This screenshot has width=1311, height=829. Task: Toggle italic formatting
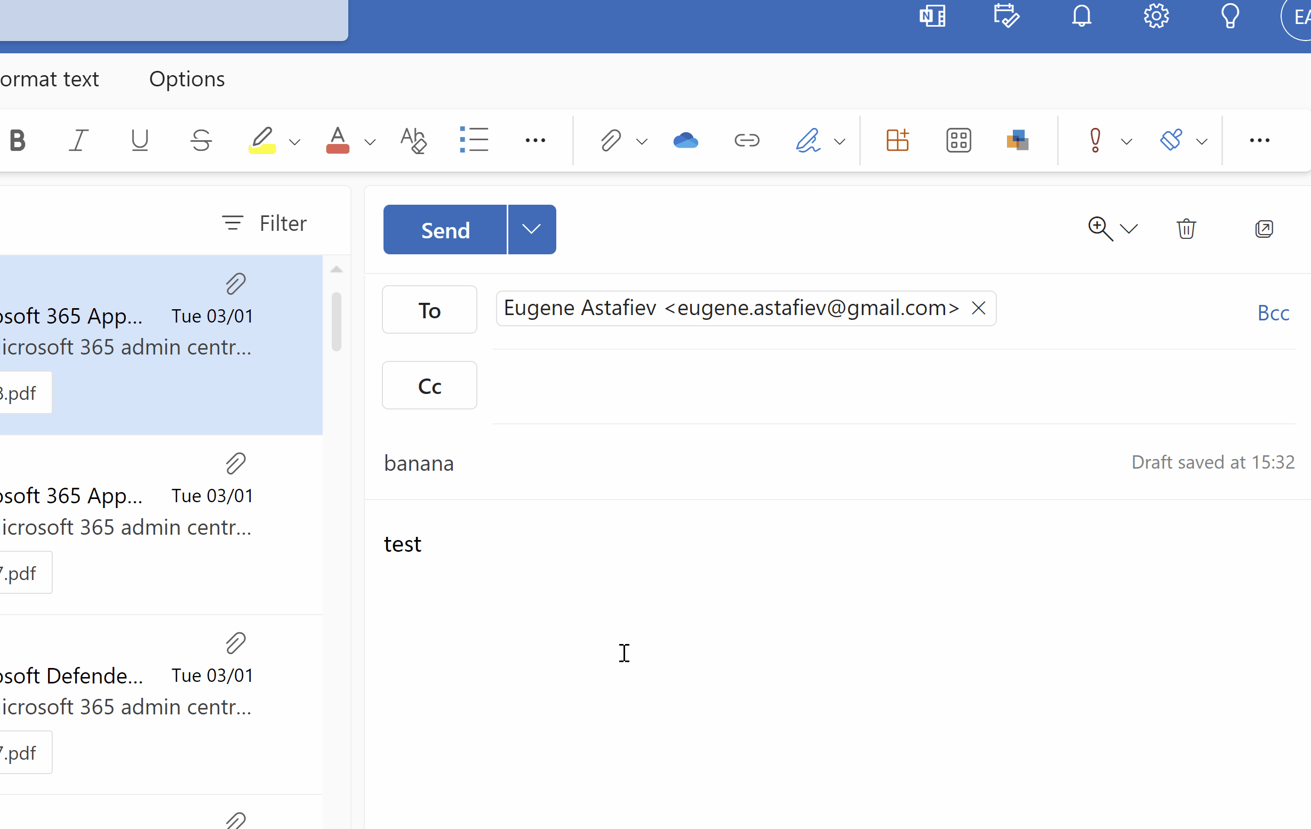[x=78, y=140]
